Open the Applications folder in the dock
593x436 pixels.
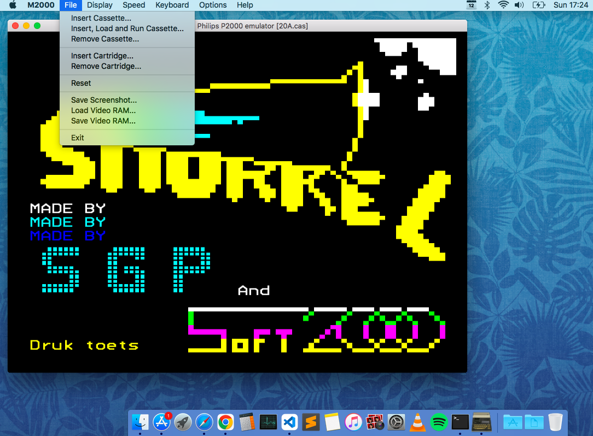[x=513, y=422]
